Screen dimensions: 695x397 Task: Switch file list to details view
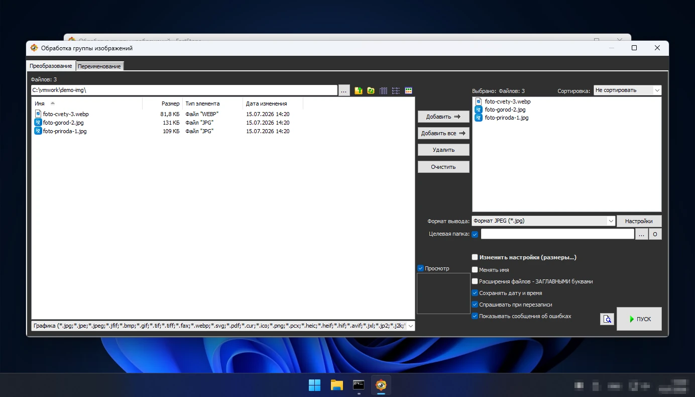384,90
